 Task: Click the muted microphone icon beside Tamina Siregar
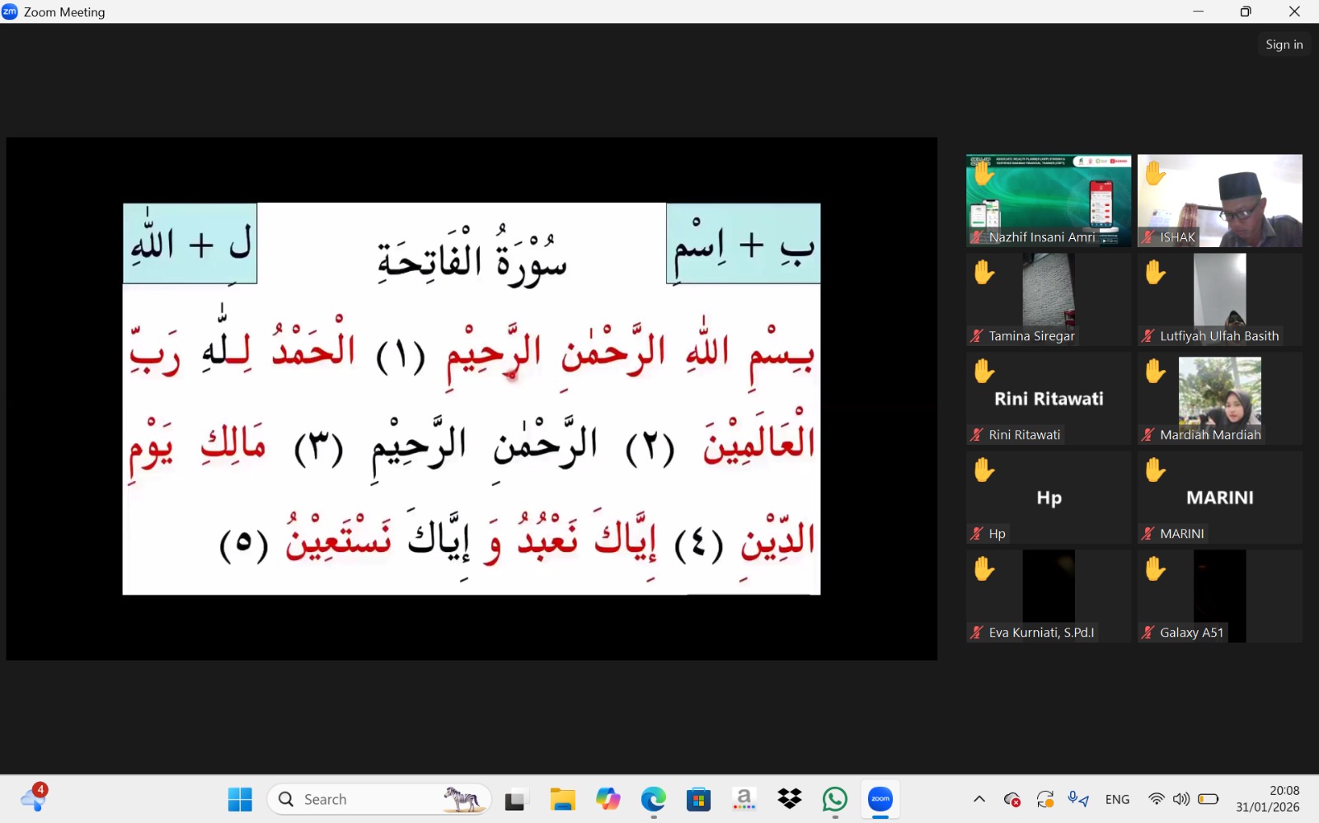click(977, 336)
